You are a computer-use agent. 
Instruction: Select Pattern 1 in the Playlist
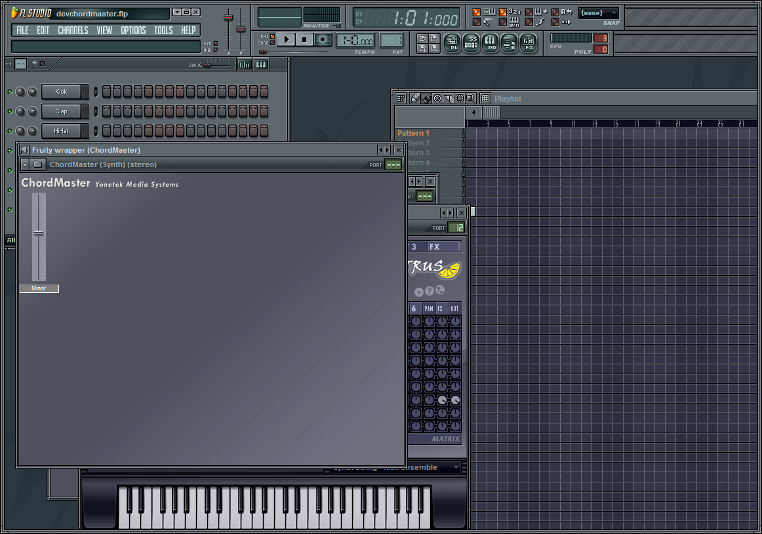tap(414, 133)
